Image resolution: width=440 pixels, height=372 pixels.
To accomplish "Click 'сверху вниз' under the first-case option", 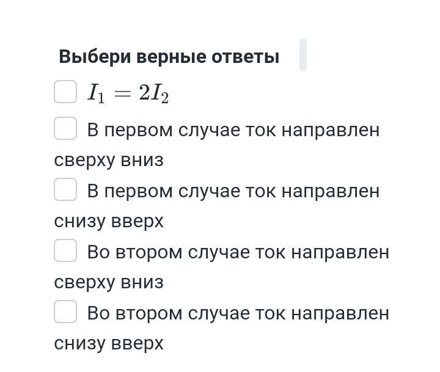I will [109, 160].
